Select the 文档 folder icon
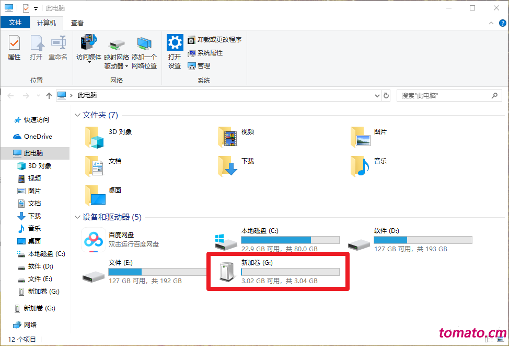The image size is (509, 346). click(x=94, y=166)
